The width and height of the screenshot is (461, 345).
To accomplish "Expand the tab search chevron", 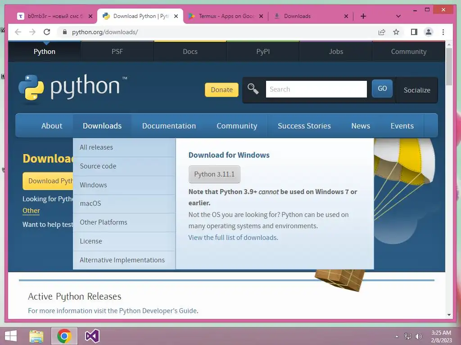I will click(398, 16).
